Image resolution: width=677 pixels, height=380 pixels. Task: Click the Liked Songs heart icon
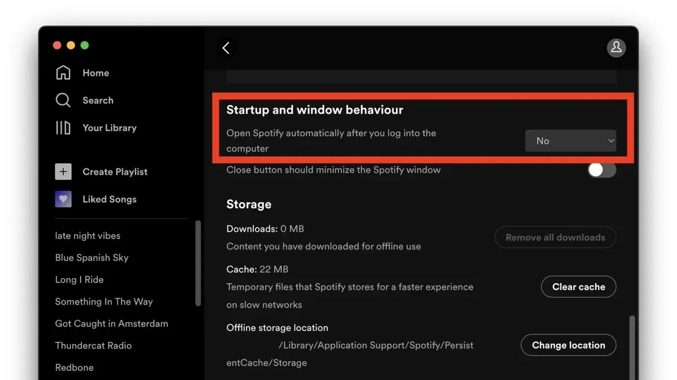(x=63, y=199)
